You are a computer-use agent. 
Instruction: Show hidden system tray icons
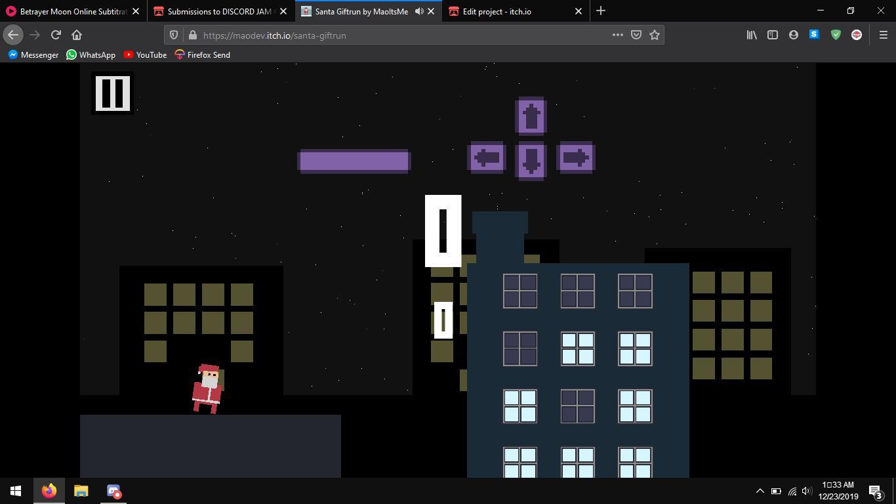point(760,491)
